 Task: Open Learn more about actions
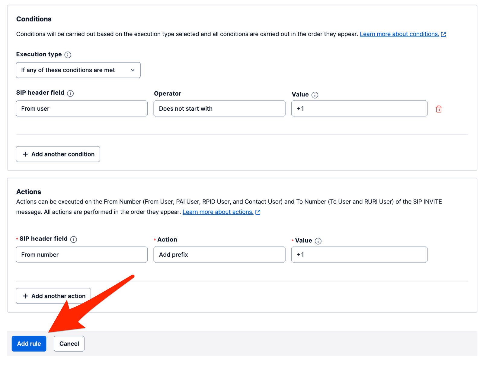coord(217,212)
